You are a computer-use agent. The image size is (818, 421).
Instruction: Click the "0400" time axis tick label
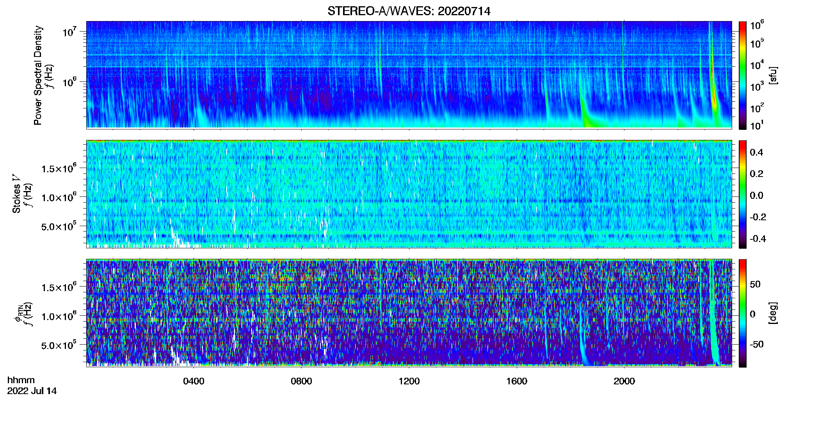194,381
